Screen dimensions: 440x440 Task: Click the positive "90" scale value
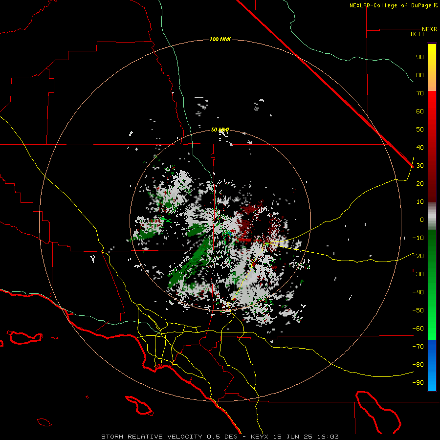point(420,57)
